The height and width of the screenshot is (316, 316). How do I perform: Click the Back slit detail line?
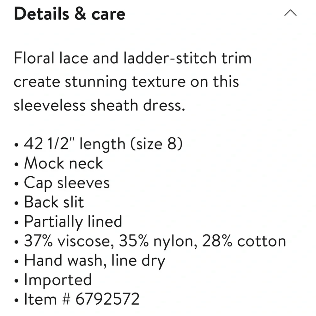pyautogui.click(x=54, y=202)
